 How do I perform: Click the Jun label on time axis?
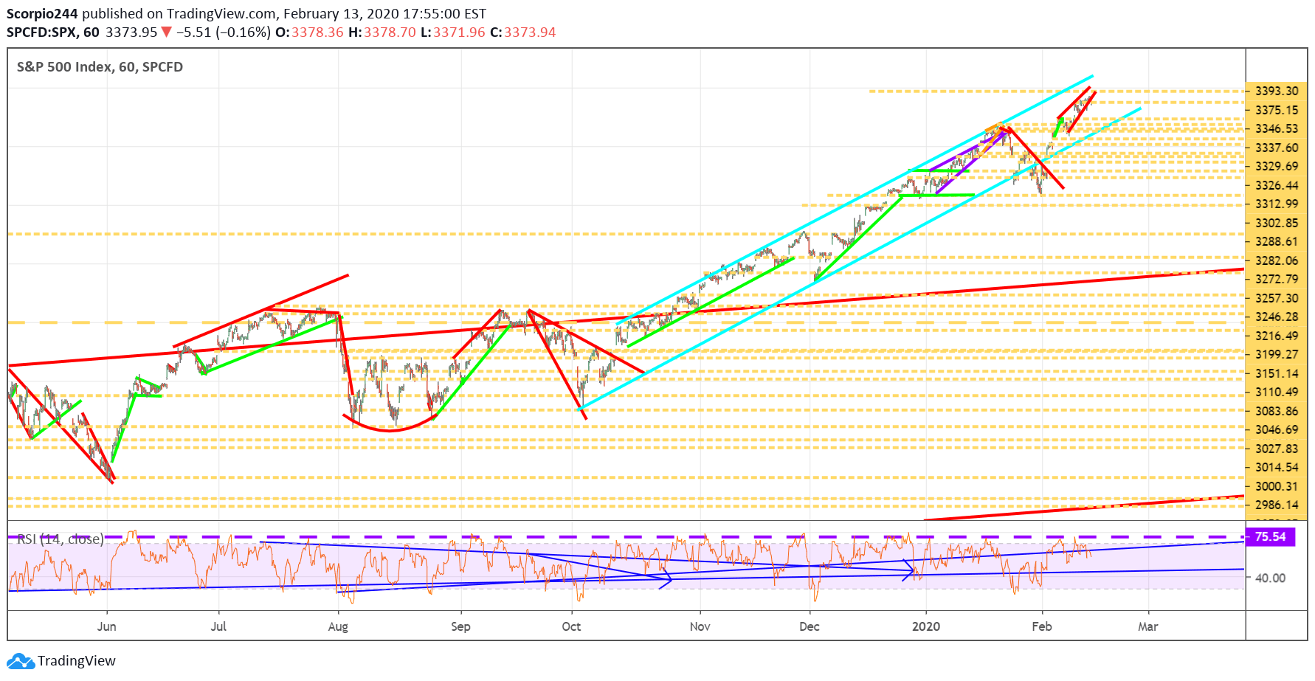point(107,627)
